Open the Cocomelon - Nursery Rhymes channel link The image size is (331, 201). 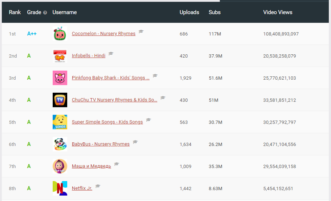104,34
